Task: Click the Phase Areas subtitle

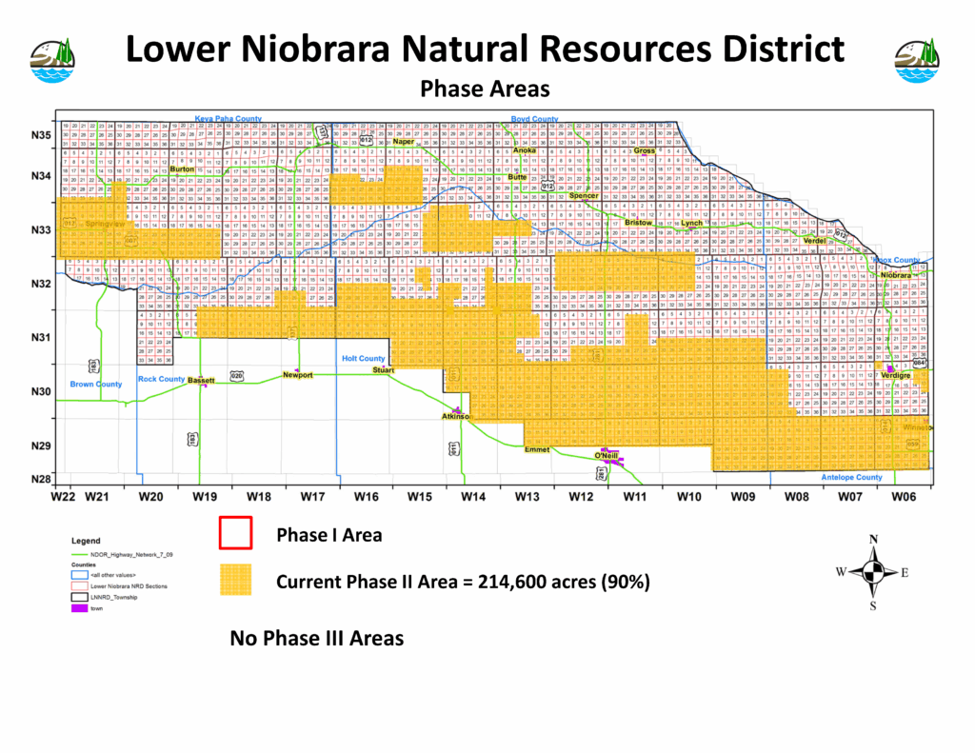Action: [486, 89]
